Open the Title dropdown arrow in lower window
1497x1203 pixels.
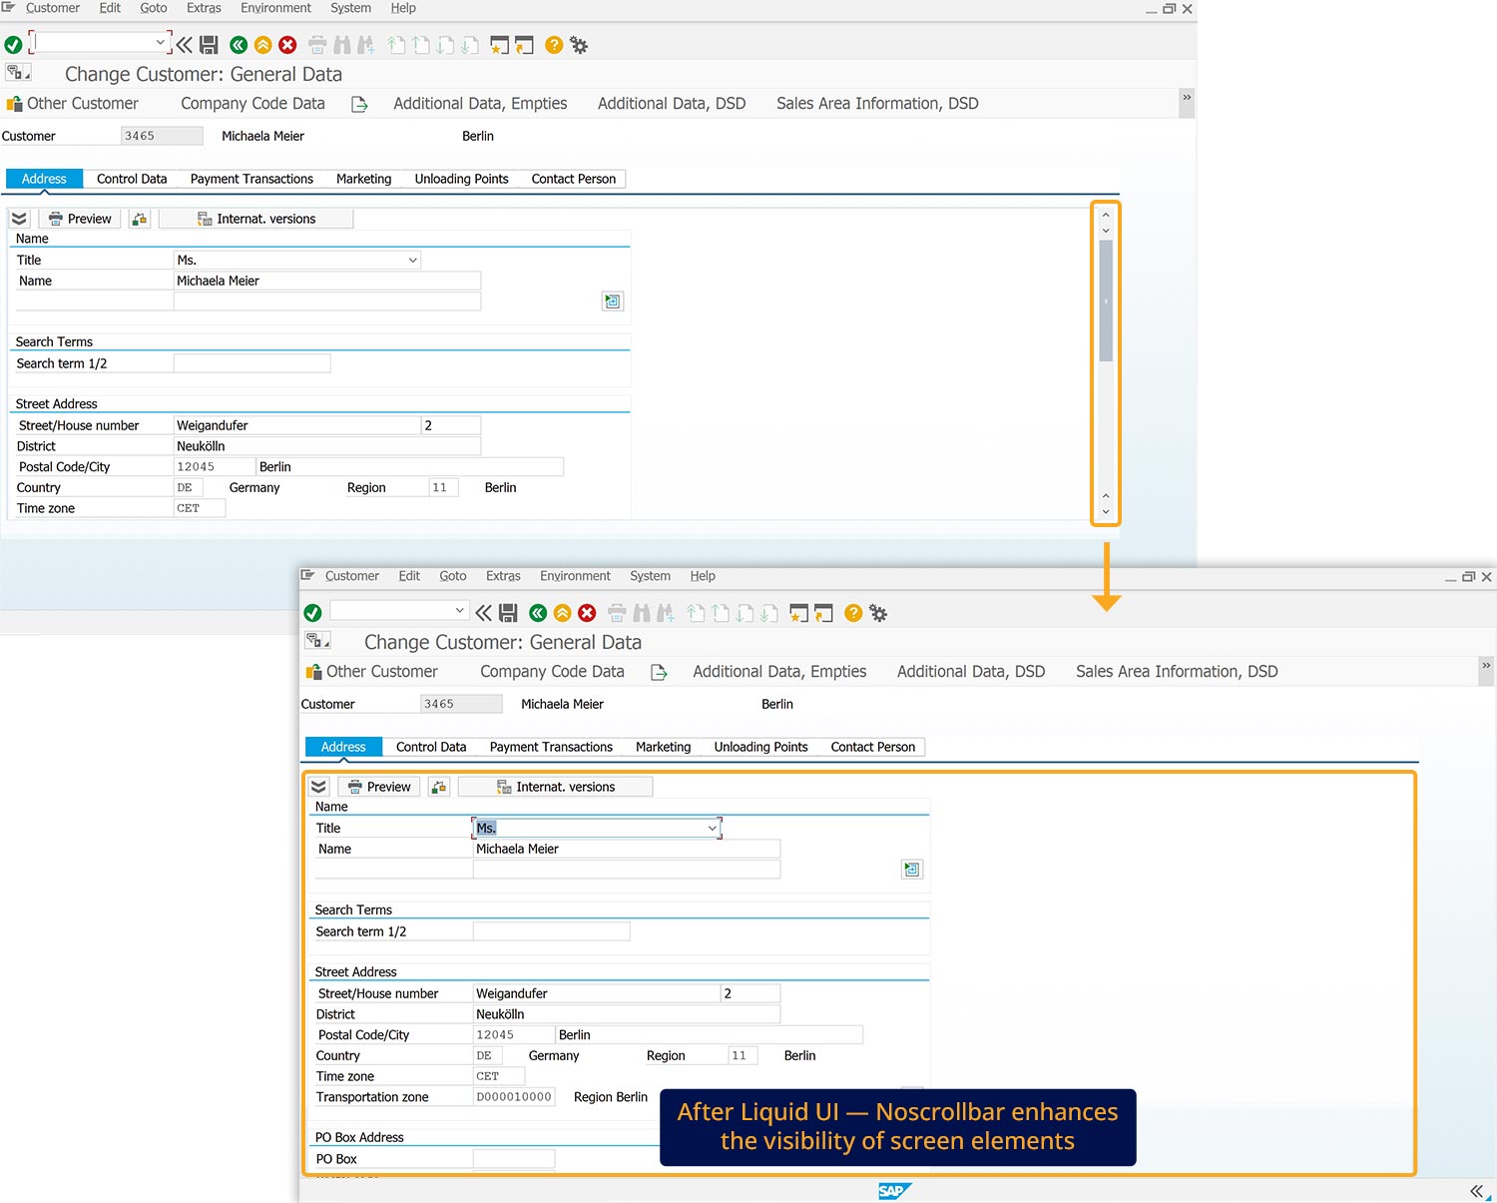712,828
